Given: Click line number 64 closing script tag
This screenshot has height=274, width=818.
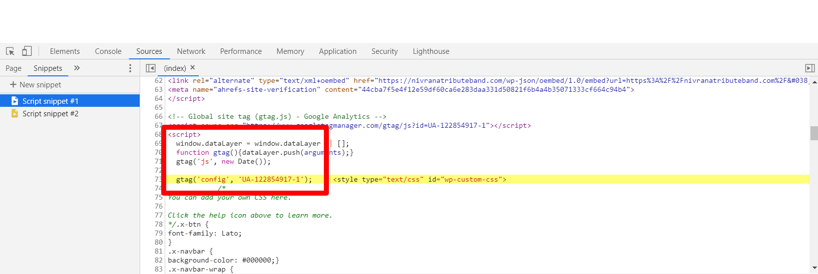Looking at the screenshot, I should (186, 98).
